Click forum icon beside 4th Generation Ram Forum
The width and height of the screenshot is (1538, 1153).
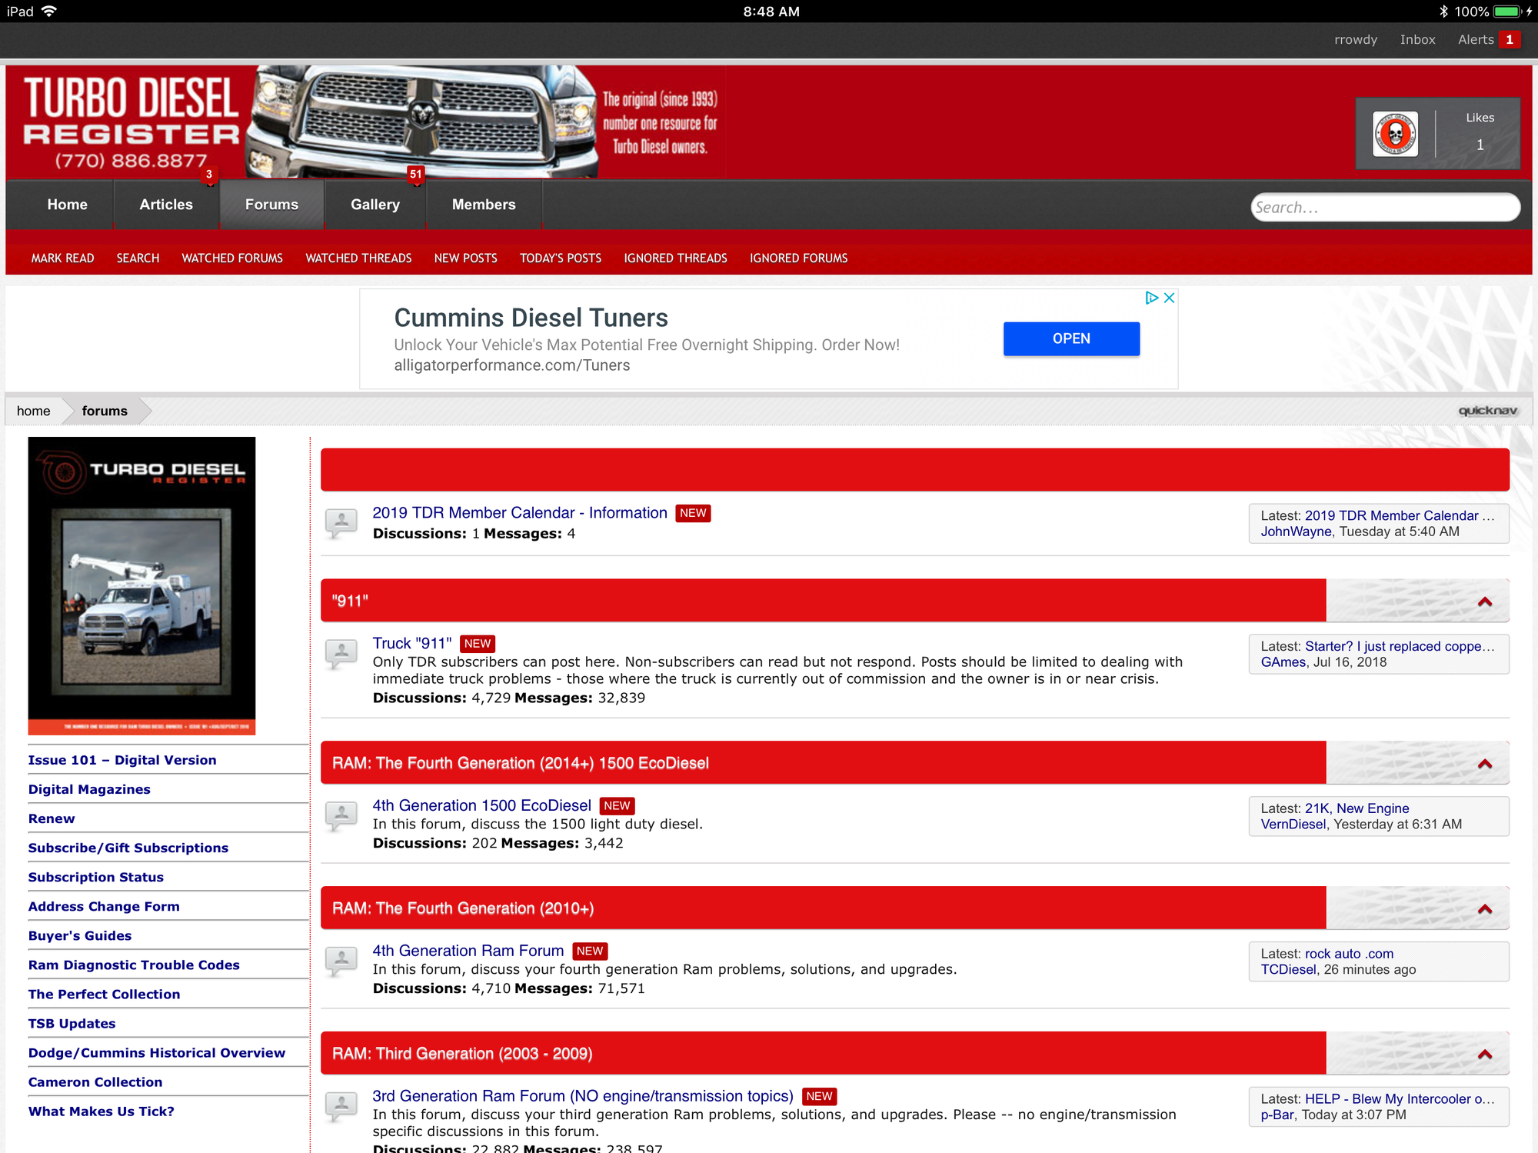click(x=341, y=961)
